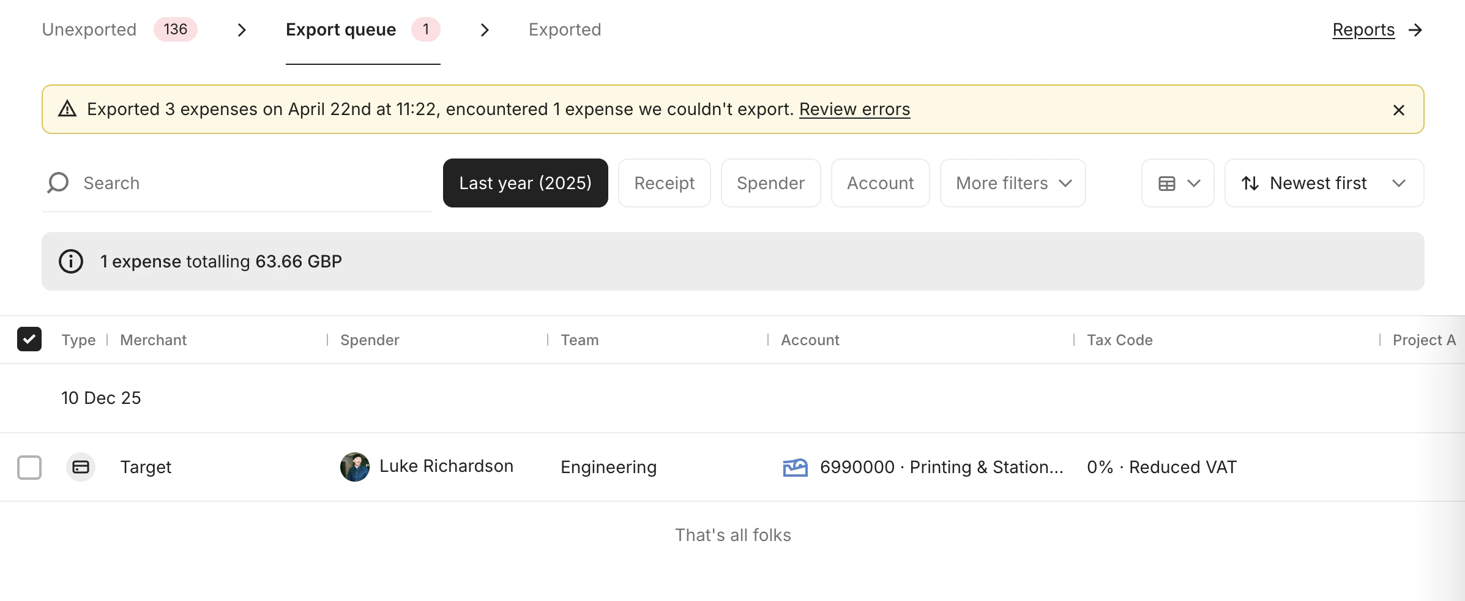Click the search magnifier icon
Image resolution: width=1465 pixels, height=601 pixels.
point(57,182)
